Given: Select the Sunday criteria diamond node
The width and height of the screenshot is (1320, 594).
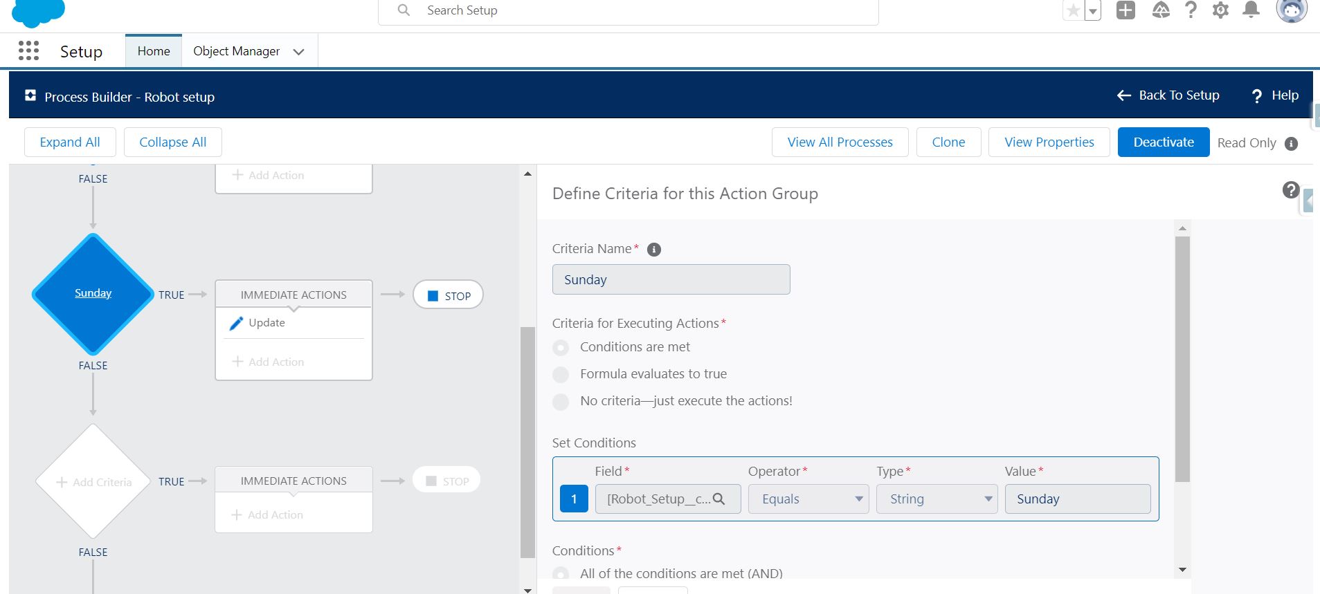Looking at the screenshot, I should 93,294.
